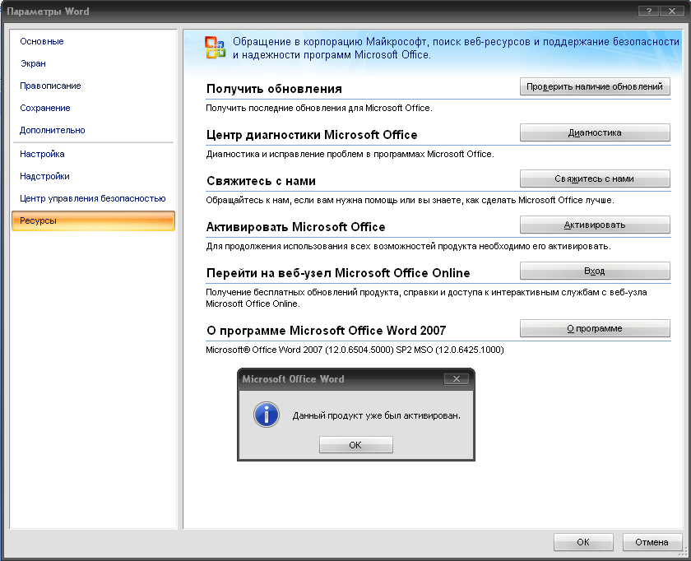Select the Настройка category

(42, 154)
